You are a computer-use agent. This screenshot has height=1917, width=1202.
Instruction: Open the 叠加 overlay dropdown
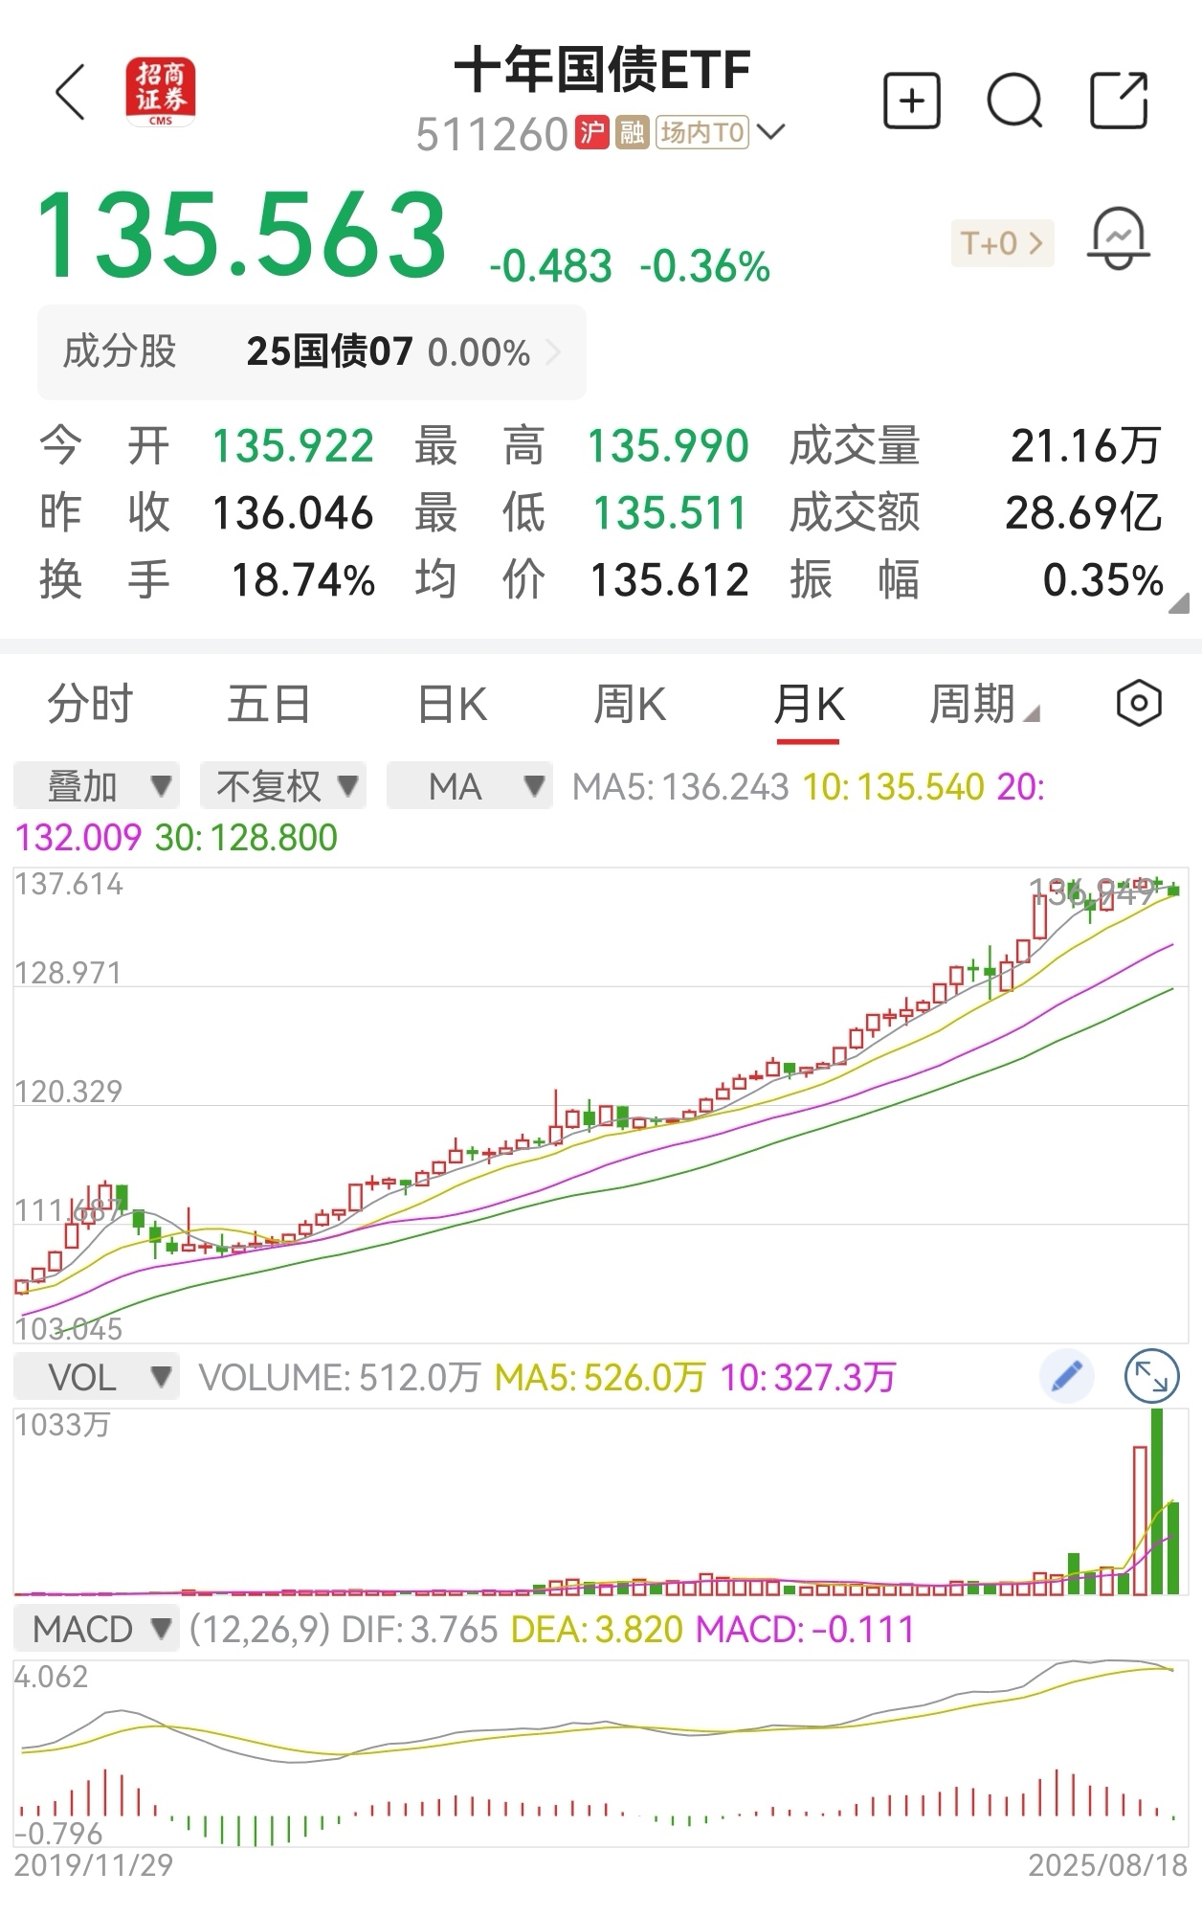coord(97,786)
